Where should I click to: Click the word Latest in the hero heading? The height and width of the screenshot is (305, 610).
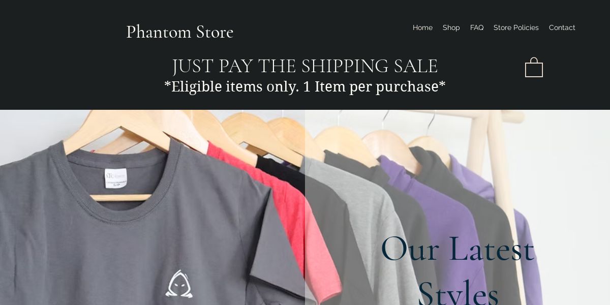[491, 249]
